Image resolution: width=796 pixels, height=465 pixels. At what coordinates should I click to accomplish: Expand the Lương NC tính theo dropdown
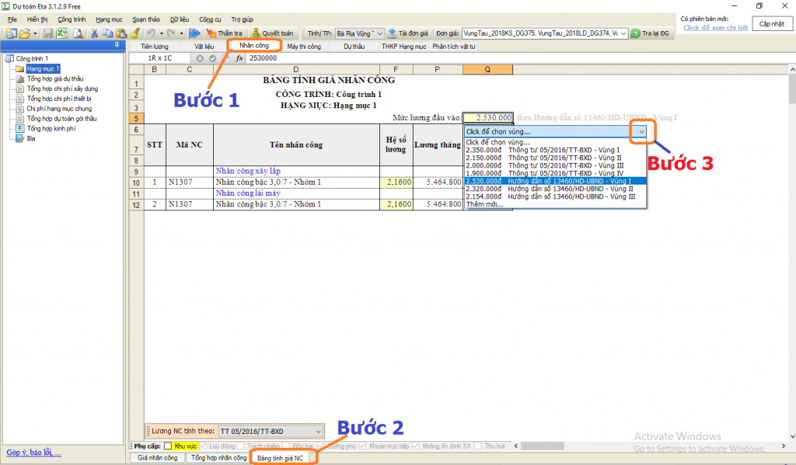316,431
